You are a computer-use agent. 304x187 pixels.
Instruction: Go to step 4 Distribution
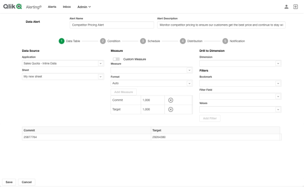pyautogui.click(x=191, y=41)
